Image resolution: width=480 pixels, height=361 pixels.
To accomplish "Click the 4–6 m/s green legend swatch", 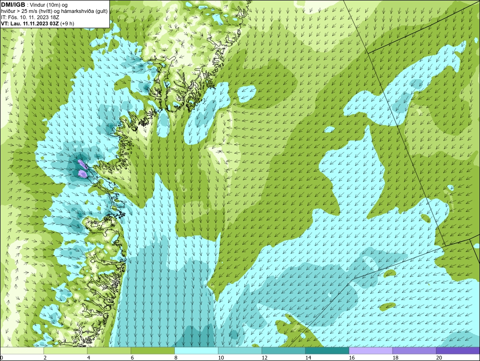I will click(109, 350).
